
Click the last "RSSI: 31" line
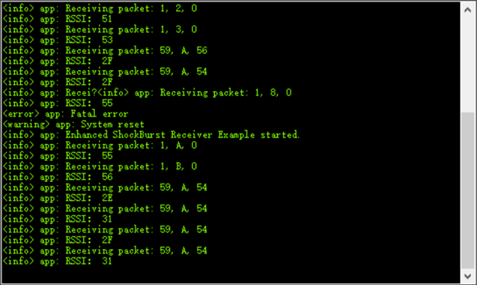[57, 261]
